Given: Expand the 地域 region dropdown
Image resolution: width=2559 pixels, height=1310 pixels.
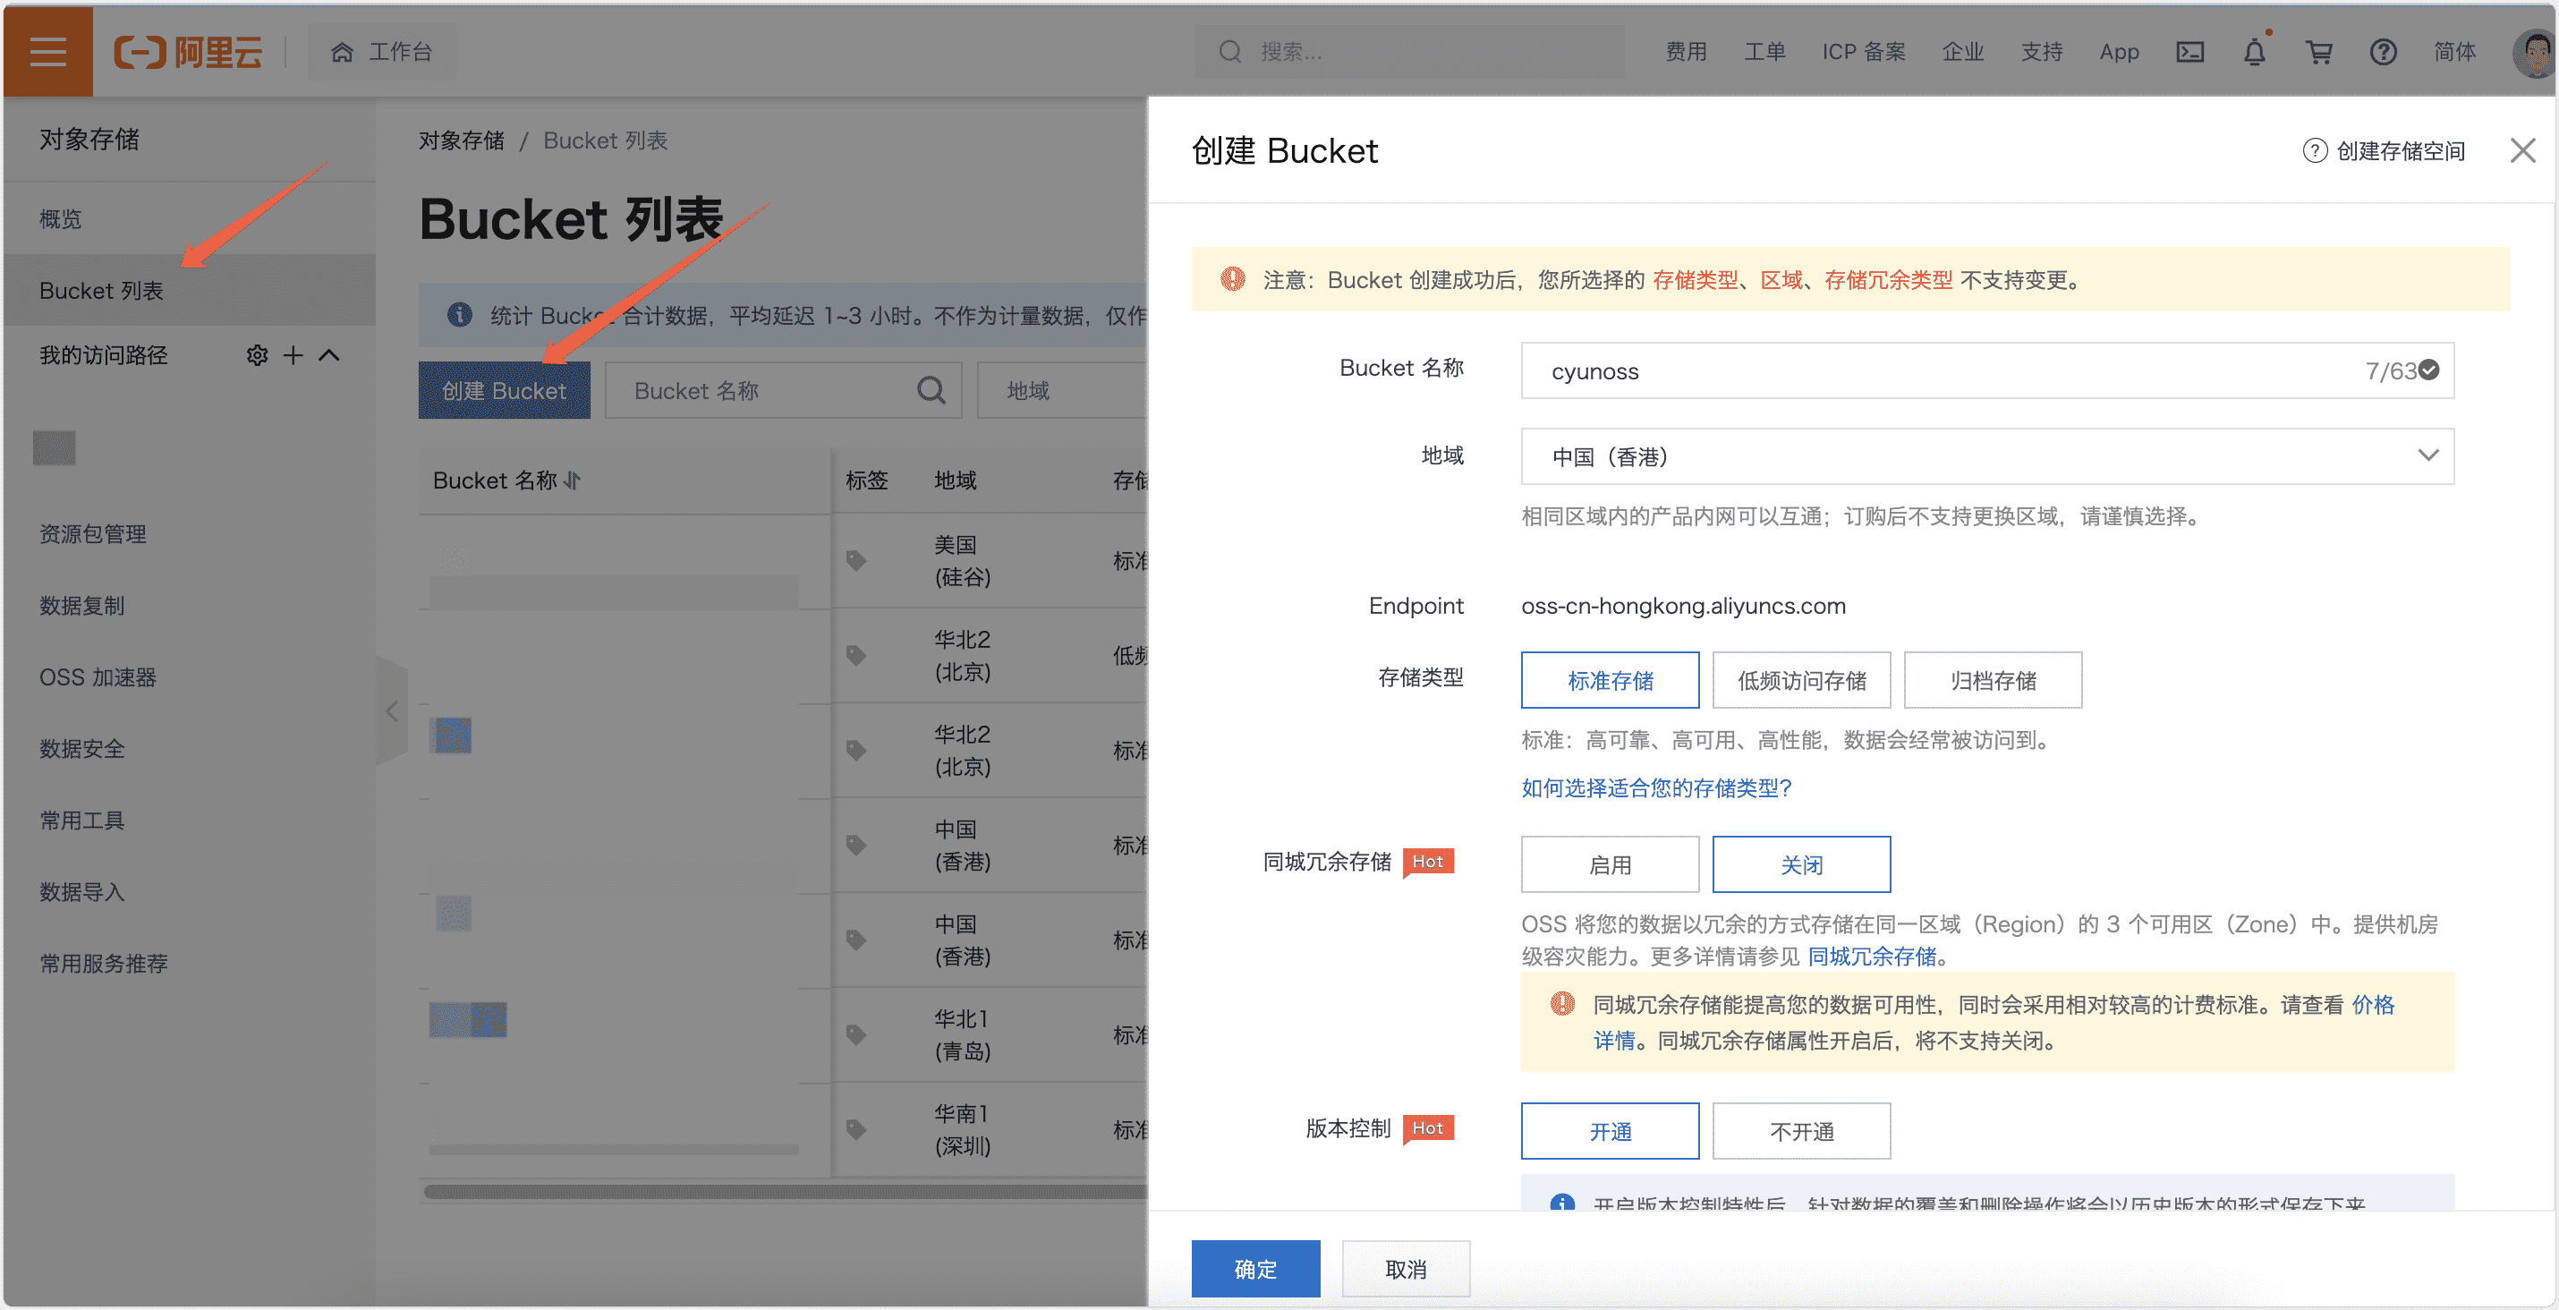Looking at the screenshot, I should pos(1986,455).
